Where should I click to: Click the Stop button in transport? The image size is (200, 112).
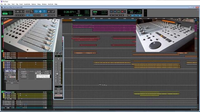pos(115,12)
